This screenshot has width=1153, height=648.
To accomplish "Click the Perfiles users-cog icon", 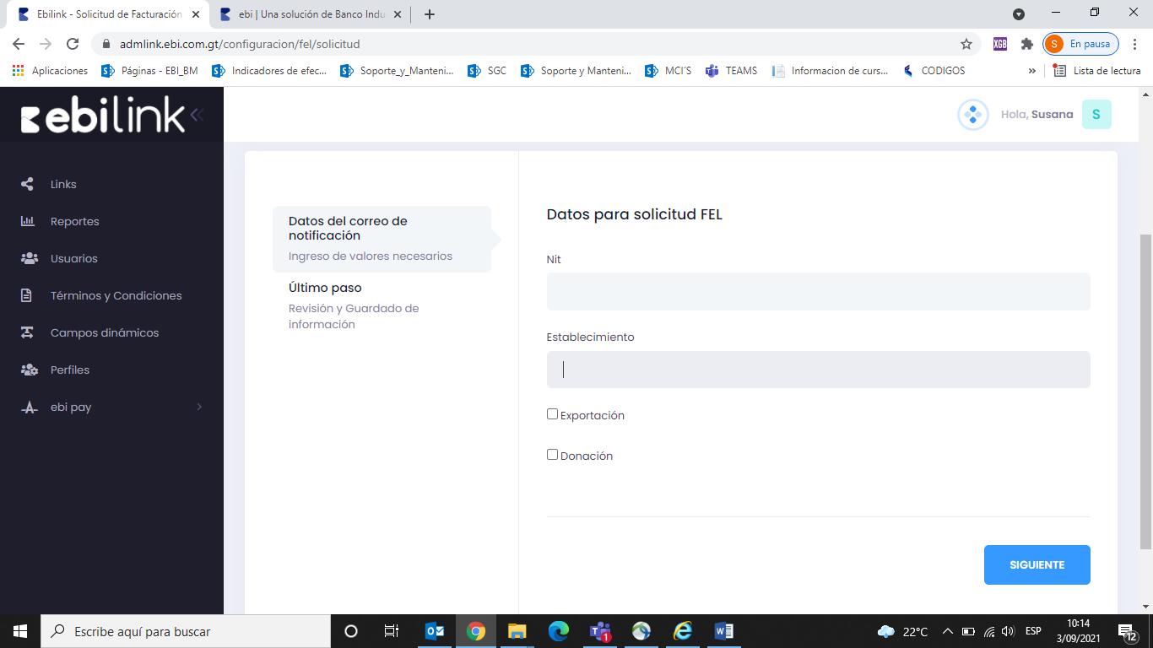I will click(29, 370).
